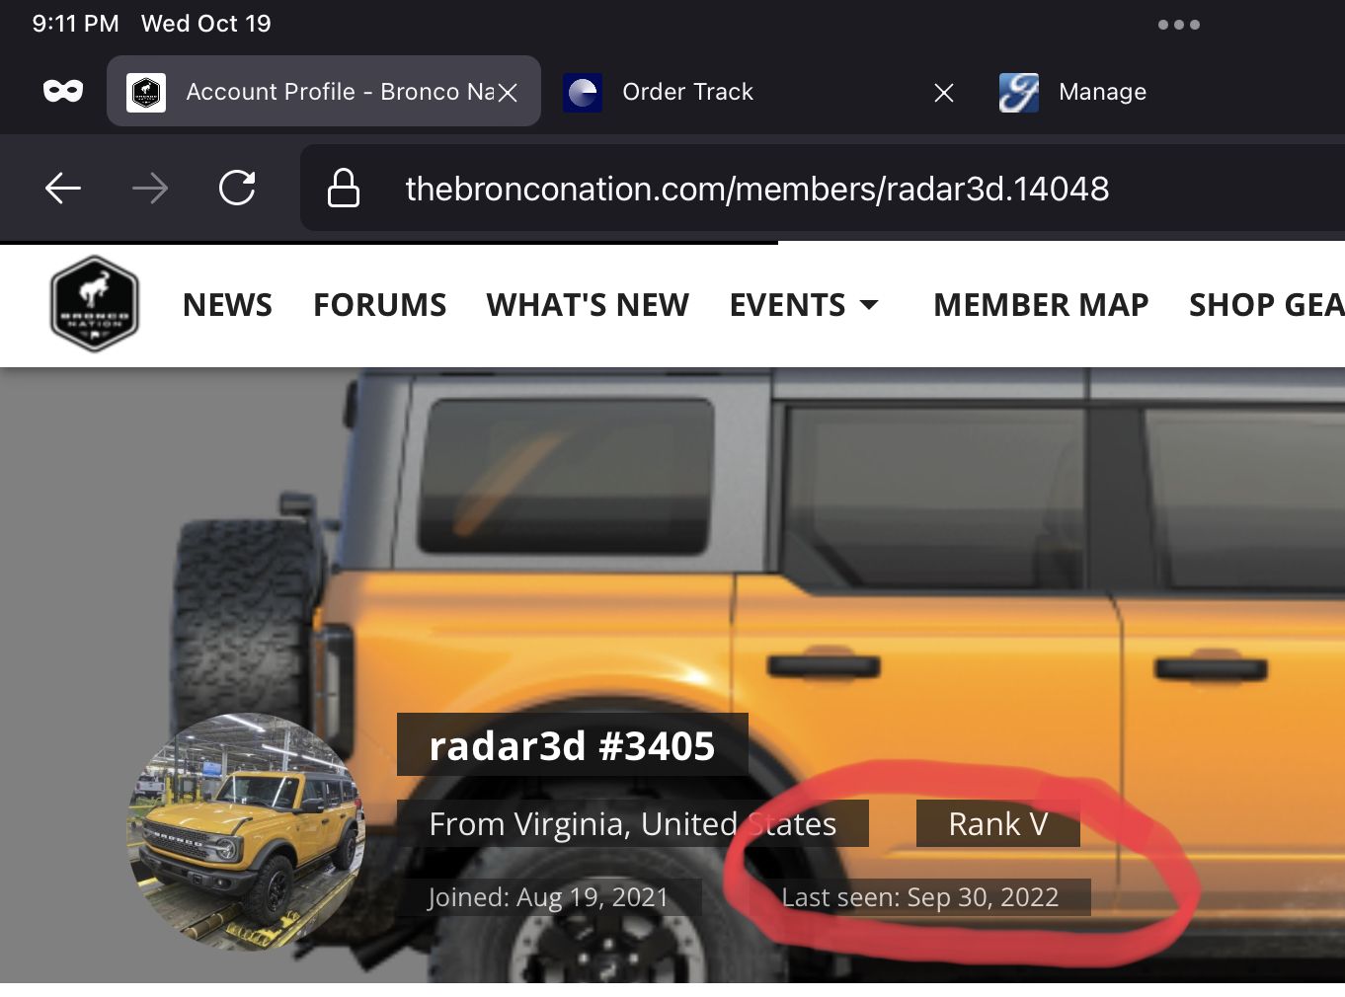Tap the padlock security icon
Image resolution: width=1345 pixels, height=997 pixels.
coord(343,188)
